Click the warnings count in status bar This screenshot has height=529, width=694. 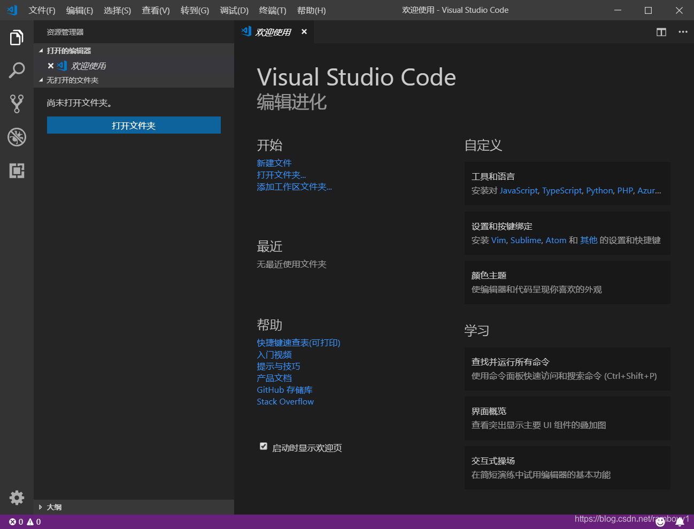point(34,522)
